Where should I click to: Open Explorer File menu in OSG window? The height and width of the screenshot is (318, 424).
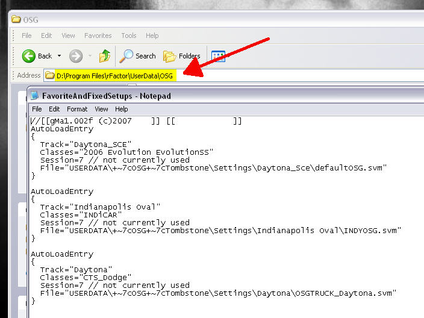click(x=26, y=36)
